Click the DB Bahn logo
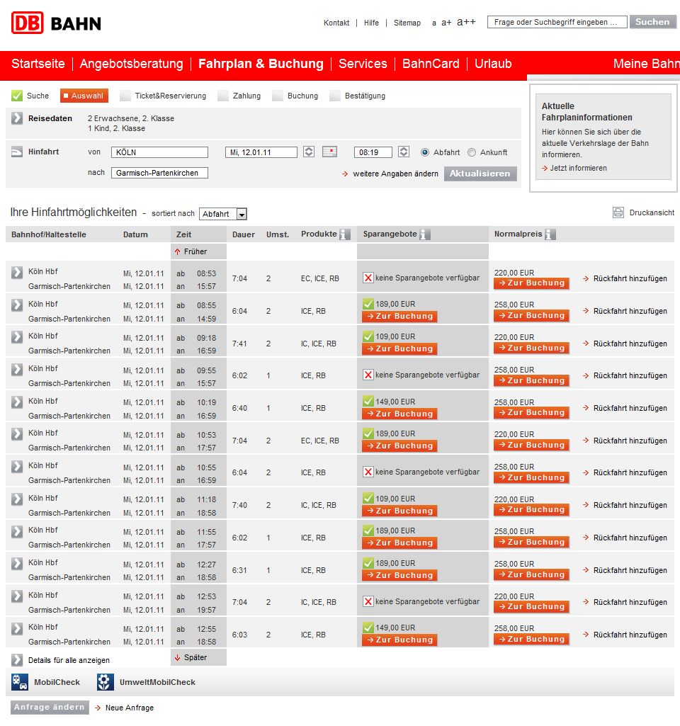Viewport: 680px width, 726px height. click(56, 23)
